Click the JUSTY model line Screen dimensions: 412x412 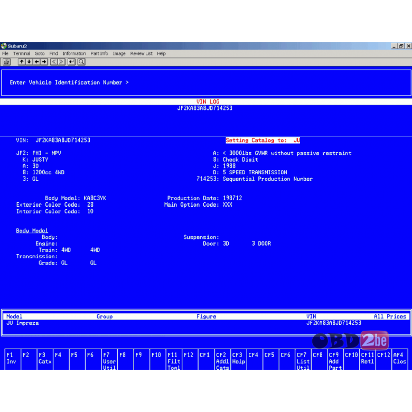pos(40,160)
